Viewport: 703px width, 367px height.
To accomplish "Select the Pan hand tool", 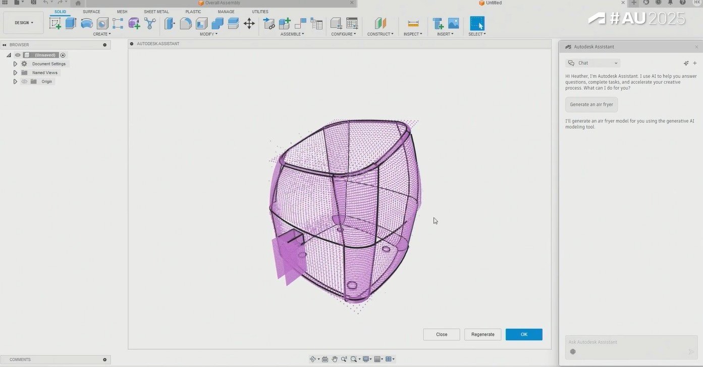I will tap(334, 359).
